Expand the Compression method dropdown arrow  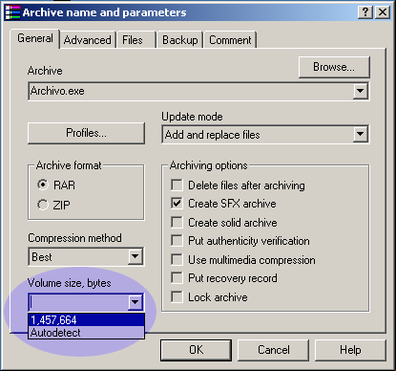click(x=135, y=256)
